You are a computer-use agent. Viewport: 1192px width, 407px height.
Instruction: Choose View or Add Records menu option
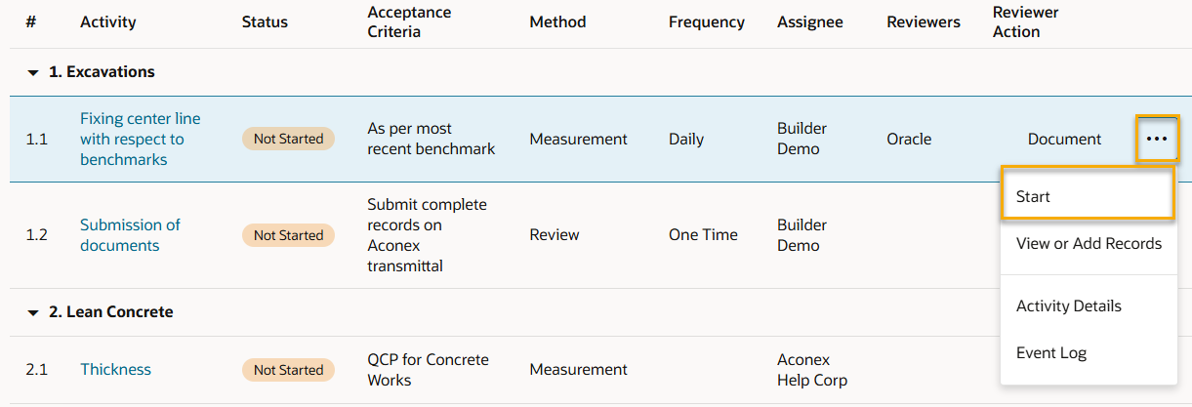(1089, 243)
